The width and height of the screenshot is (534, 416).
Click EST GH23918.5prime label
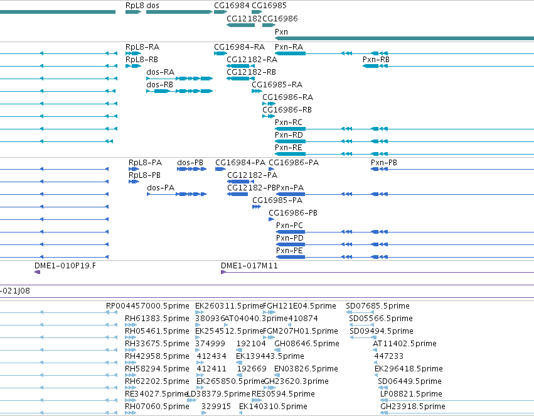[x=413, y=407]
